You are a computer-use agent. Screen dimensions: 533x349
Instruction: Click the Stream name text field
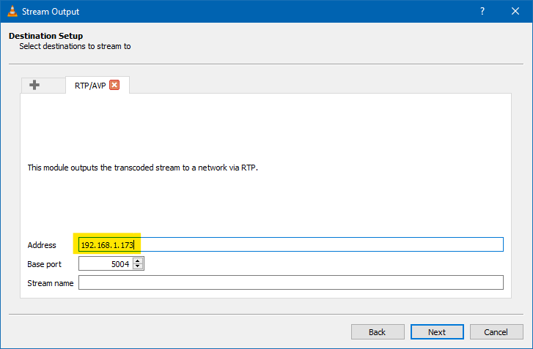(x=290, y=282)
